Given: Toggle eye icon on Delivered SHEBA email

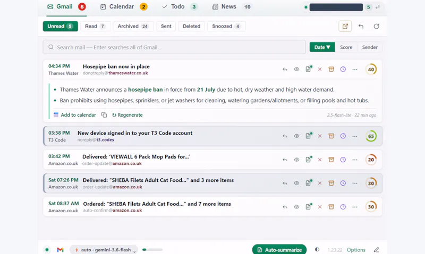Looking at the screenshot, I should click(296, 183).
